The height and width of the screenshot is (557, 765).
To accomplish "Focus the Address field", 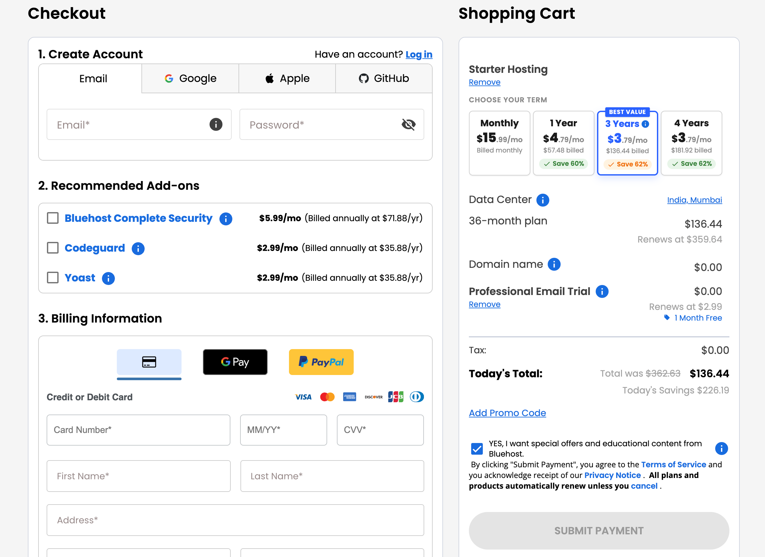I will pyautogui.click(x=235, y=520).
